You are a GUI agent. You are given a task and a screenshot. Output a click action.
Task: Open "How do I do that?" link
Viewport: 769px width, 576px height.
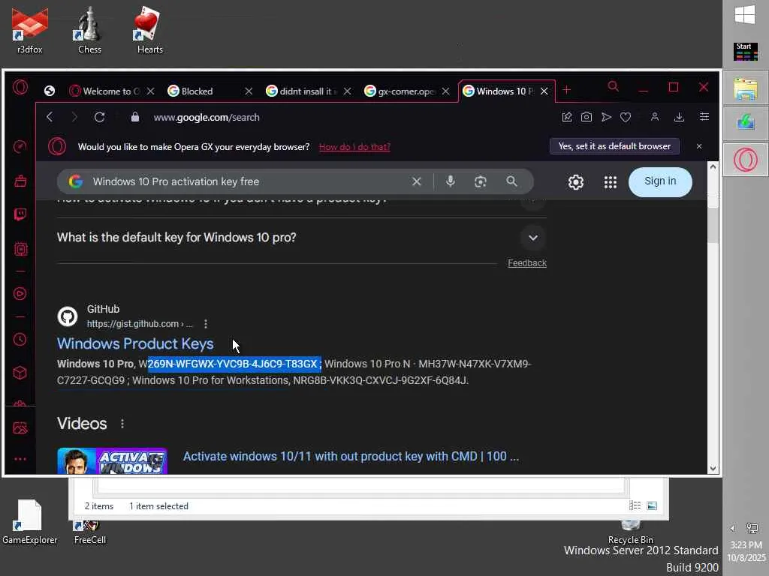[x=354, y=147]
